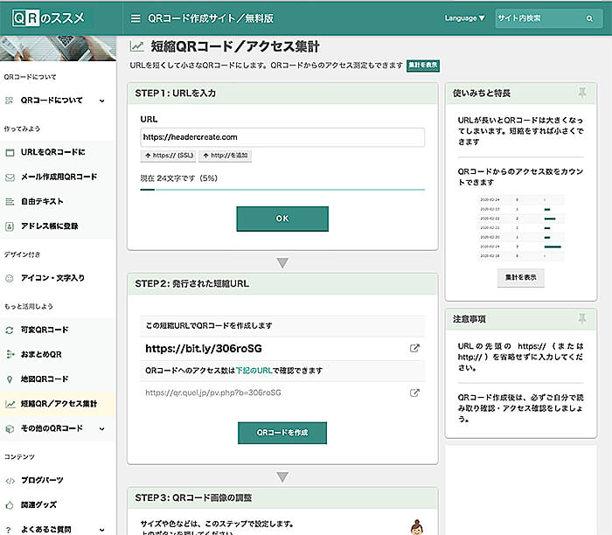612x535 pixels.
Task: Click the smiley icon for アイコン・文字入り
Action: tap(10, 278)
